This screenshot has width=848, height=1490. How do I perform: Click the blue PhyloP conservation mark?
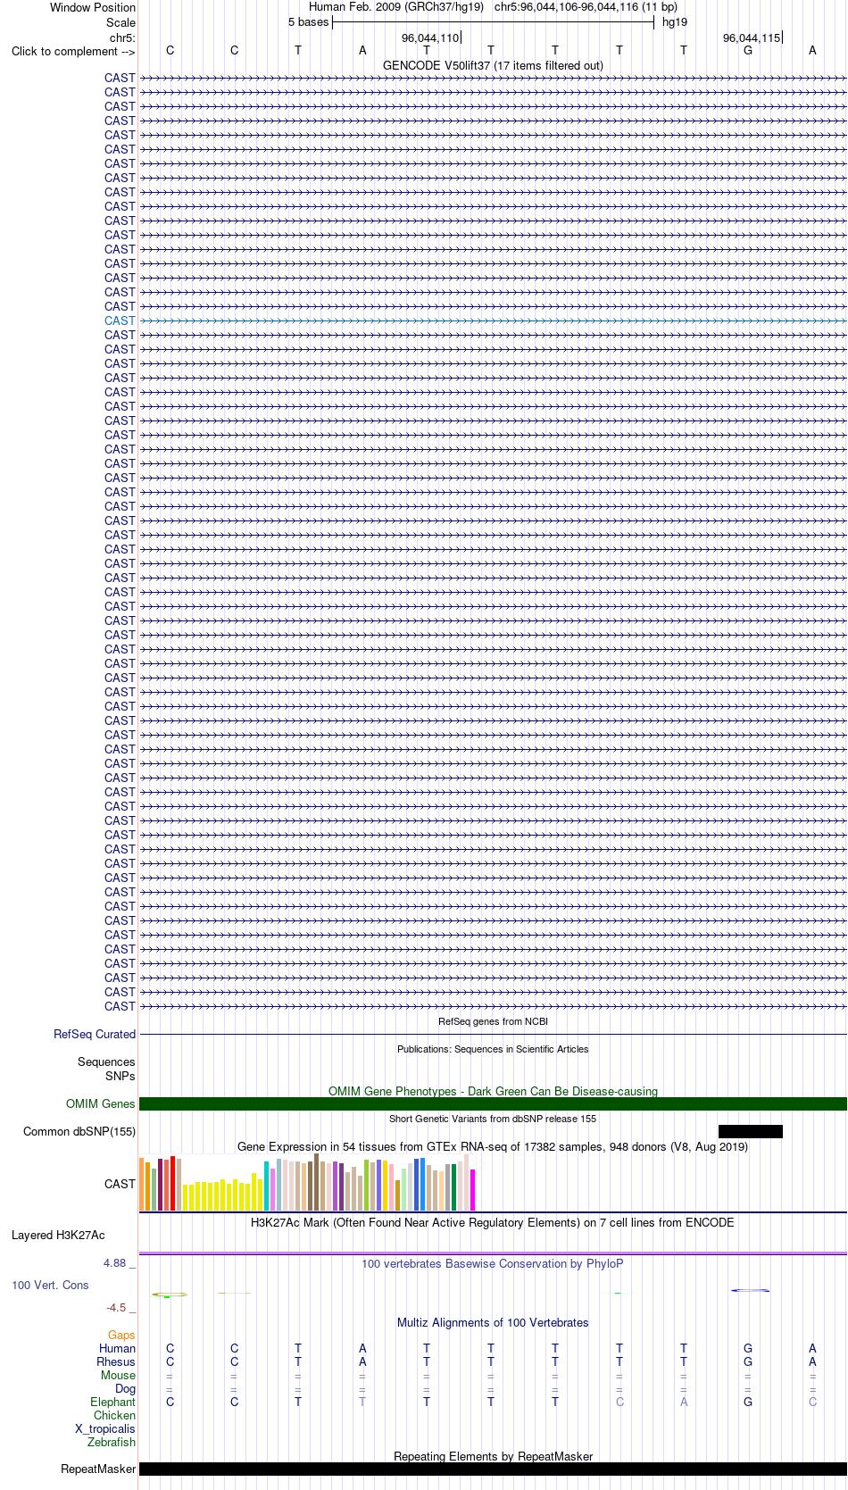point(751,1290)
